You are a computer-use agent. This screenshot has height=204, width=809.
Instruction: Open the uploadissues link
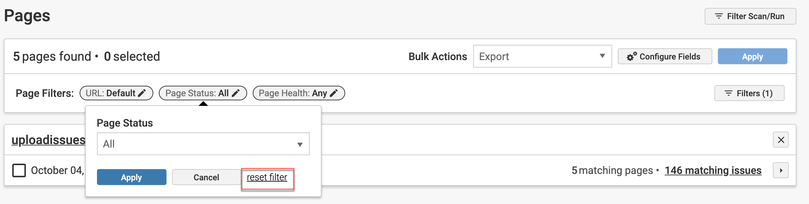[x=48, y=140]
